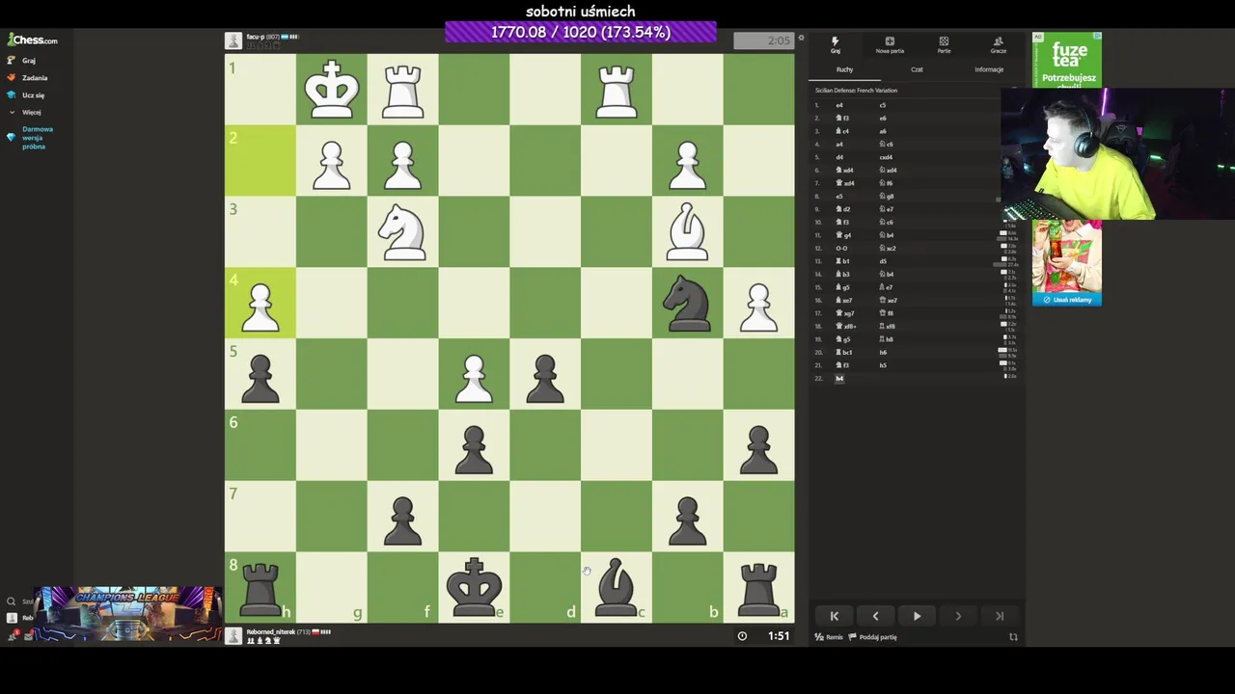Open opponent facu-p avatar
Screen dimensions: 1235x694
click(233, 40)
